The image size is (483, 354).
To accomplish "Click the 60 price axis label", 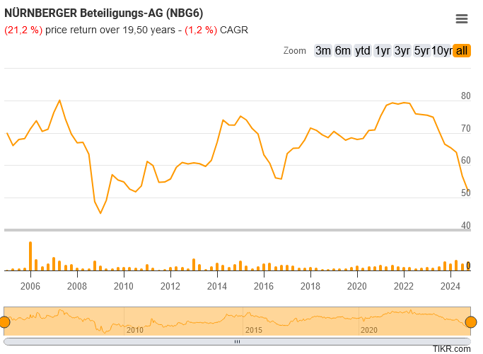I will 466,160.
